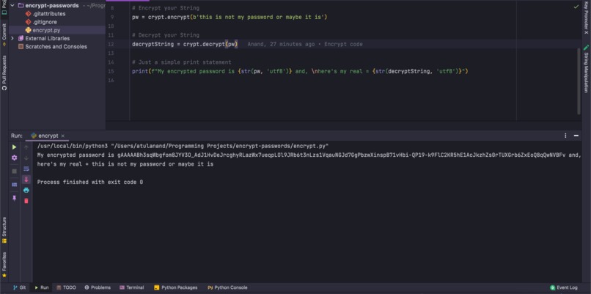Open String Manipulation side panel
This screenshot has width=591, height=294.
tap(586, 69)
